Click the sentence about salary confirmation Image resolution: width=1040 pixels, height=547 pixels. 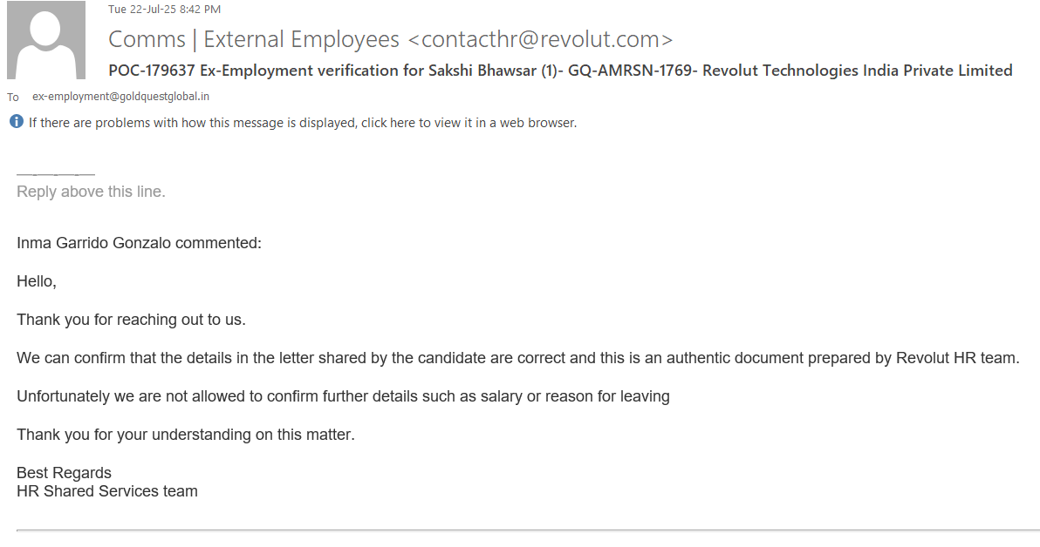pos(343,396)
